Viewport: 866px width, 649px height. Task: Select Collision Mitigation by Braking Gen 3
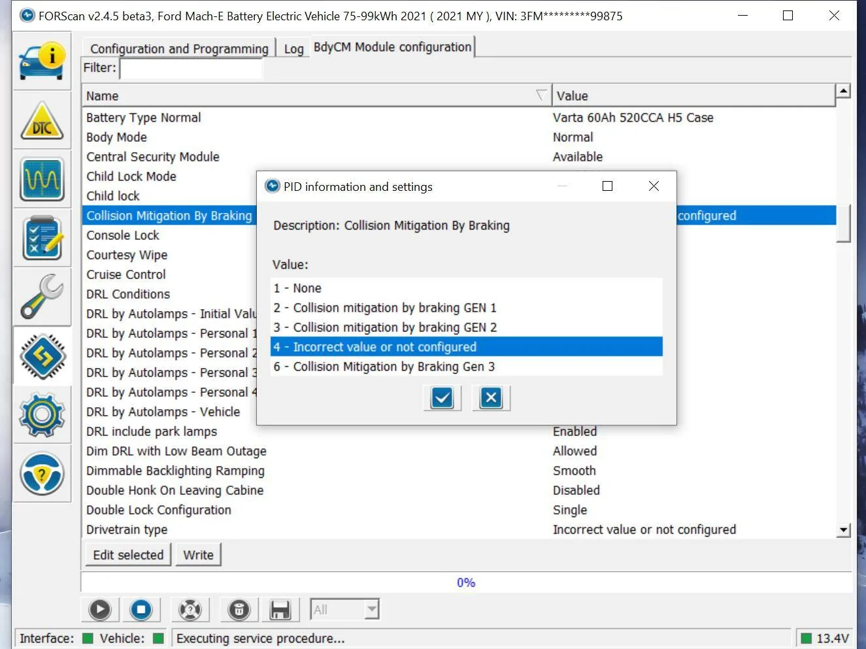click(x=467, y=367)
